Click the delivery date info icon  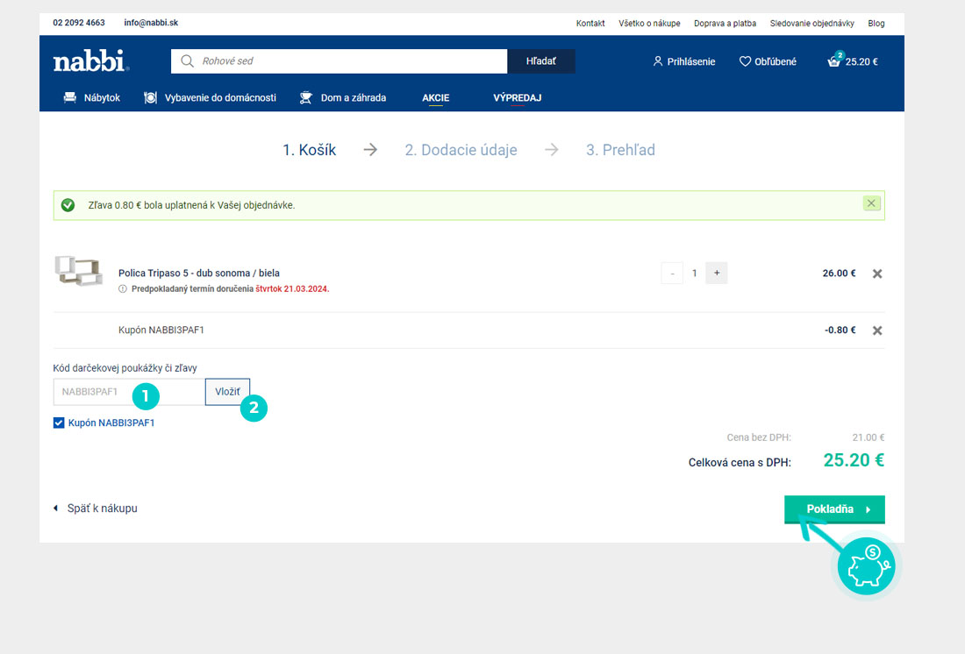click(x=123, y=289)
